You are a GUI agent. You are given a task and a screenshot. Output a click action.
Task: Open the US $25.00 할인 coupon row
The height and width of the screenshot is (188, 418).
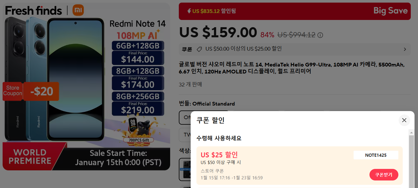coord(295,49)
